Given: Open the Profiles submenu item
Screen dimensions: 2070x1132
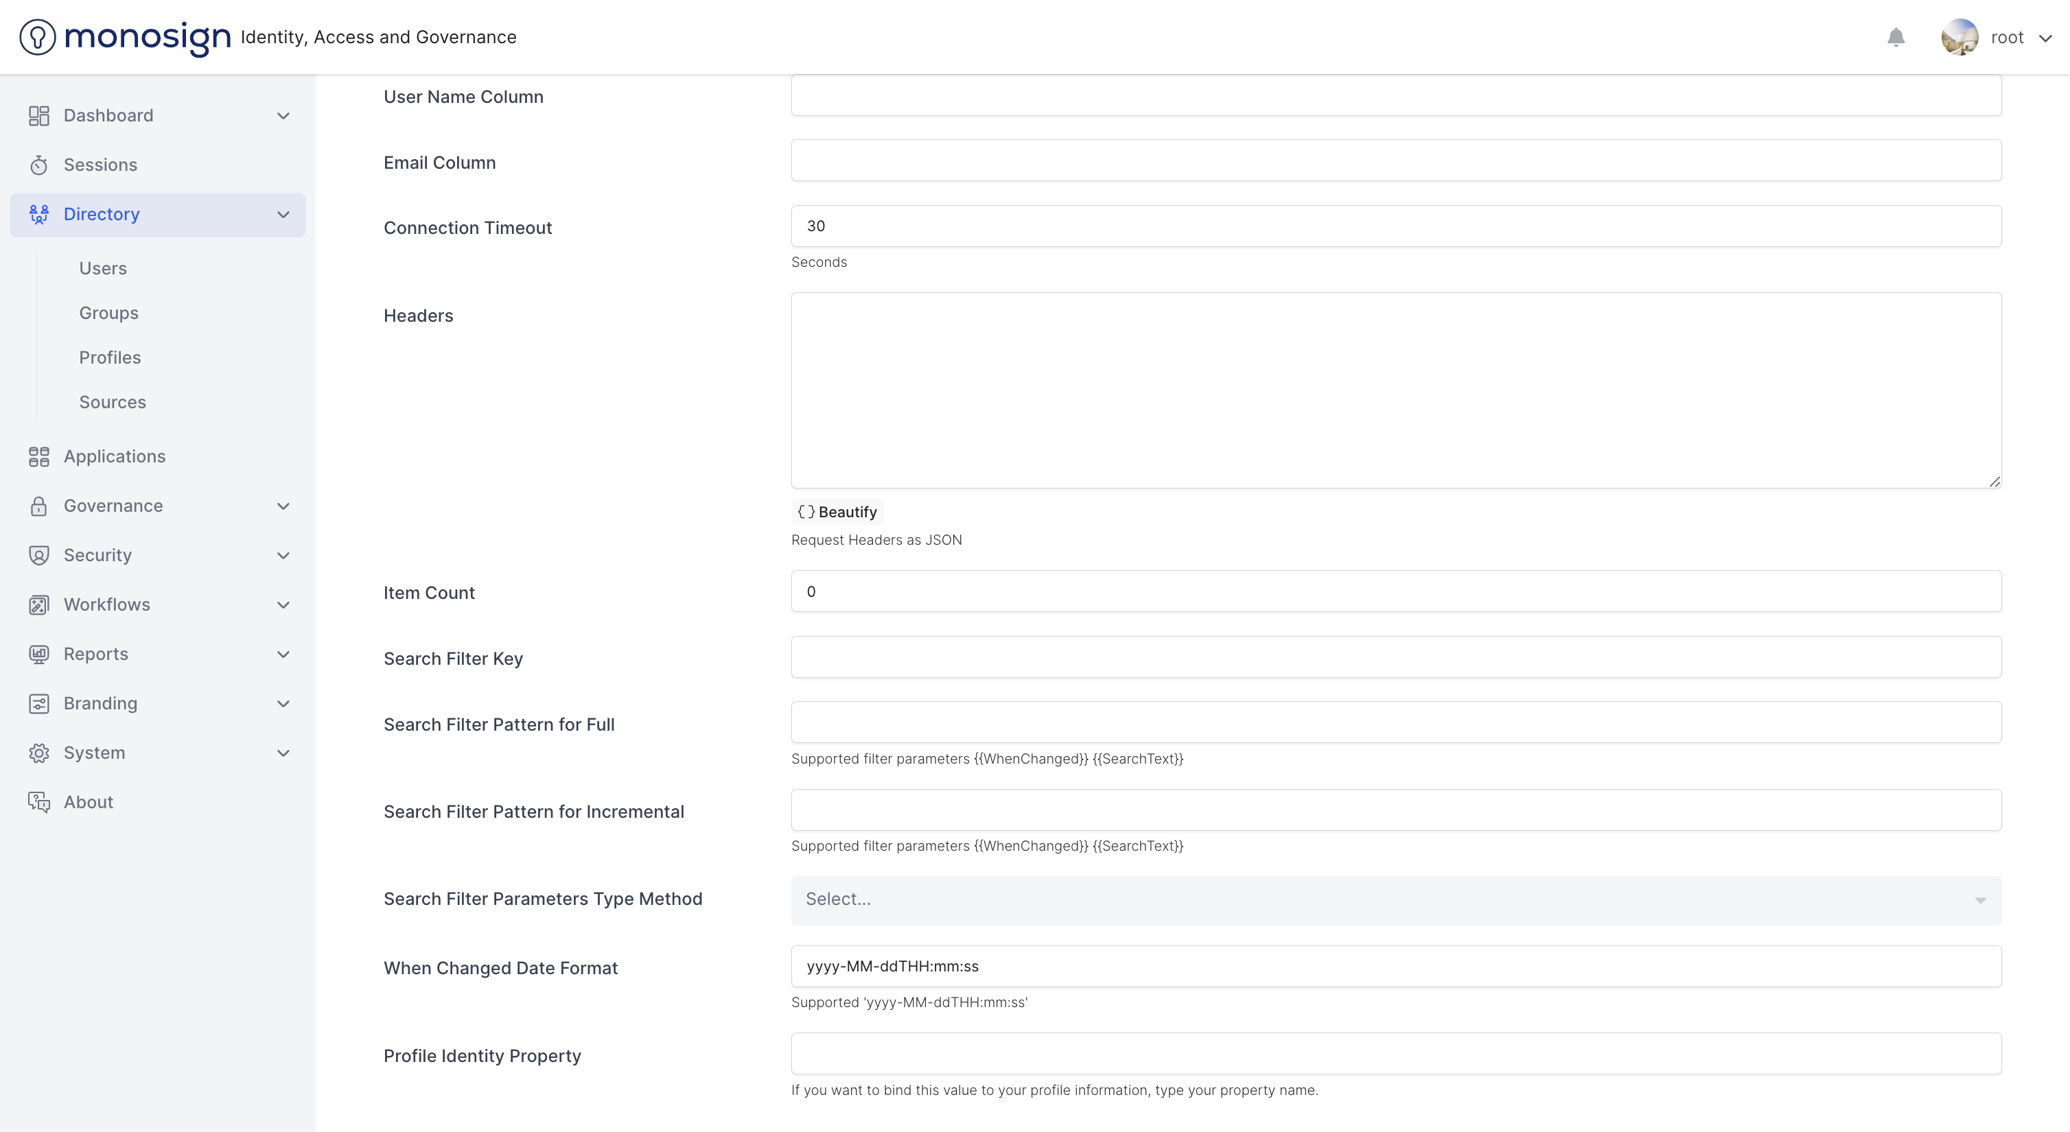Looking at the screenshot, I should point(110,357).
